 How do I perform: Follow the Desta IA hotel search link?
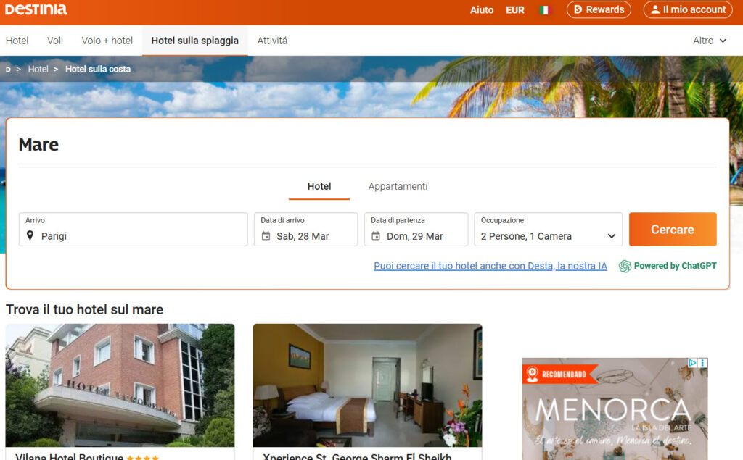[490, 266]
